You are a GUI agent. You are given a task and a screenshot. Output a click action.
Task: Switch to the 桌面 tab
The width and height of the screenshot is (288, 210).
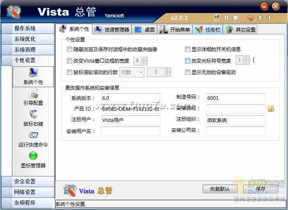(x=144, y=29)
